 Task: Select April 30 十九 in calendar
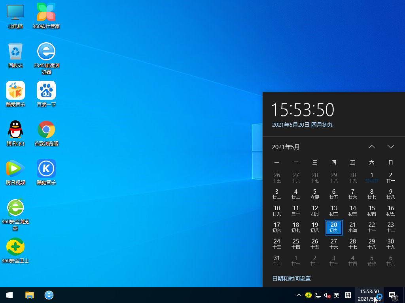(x=353, y=178)
